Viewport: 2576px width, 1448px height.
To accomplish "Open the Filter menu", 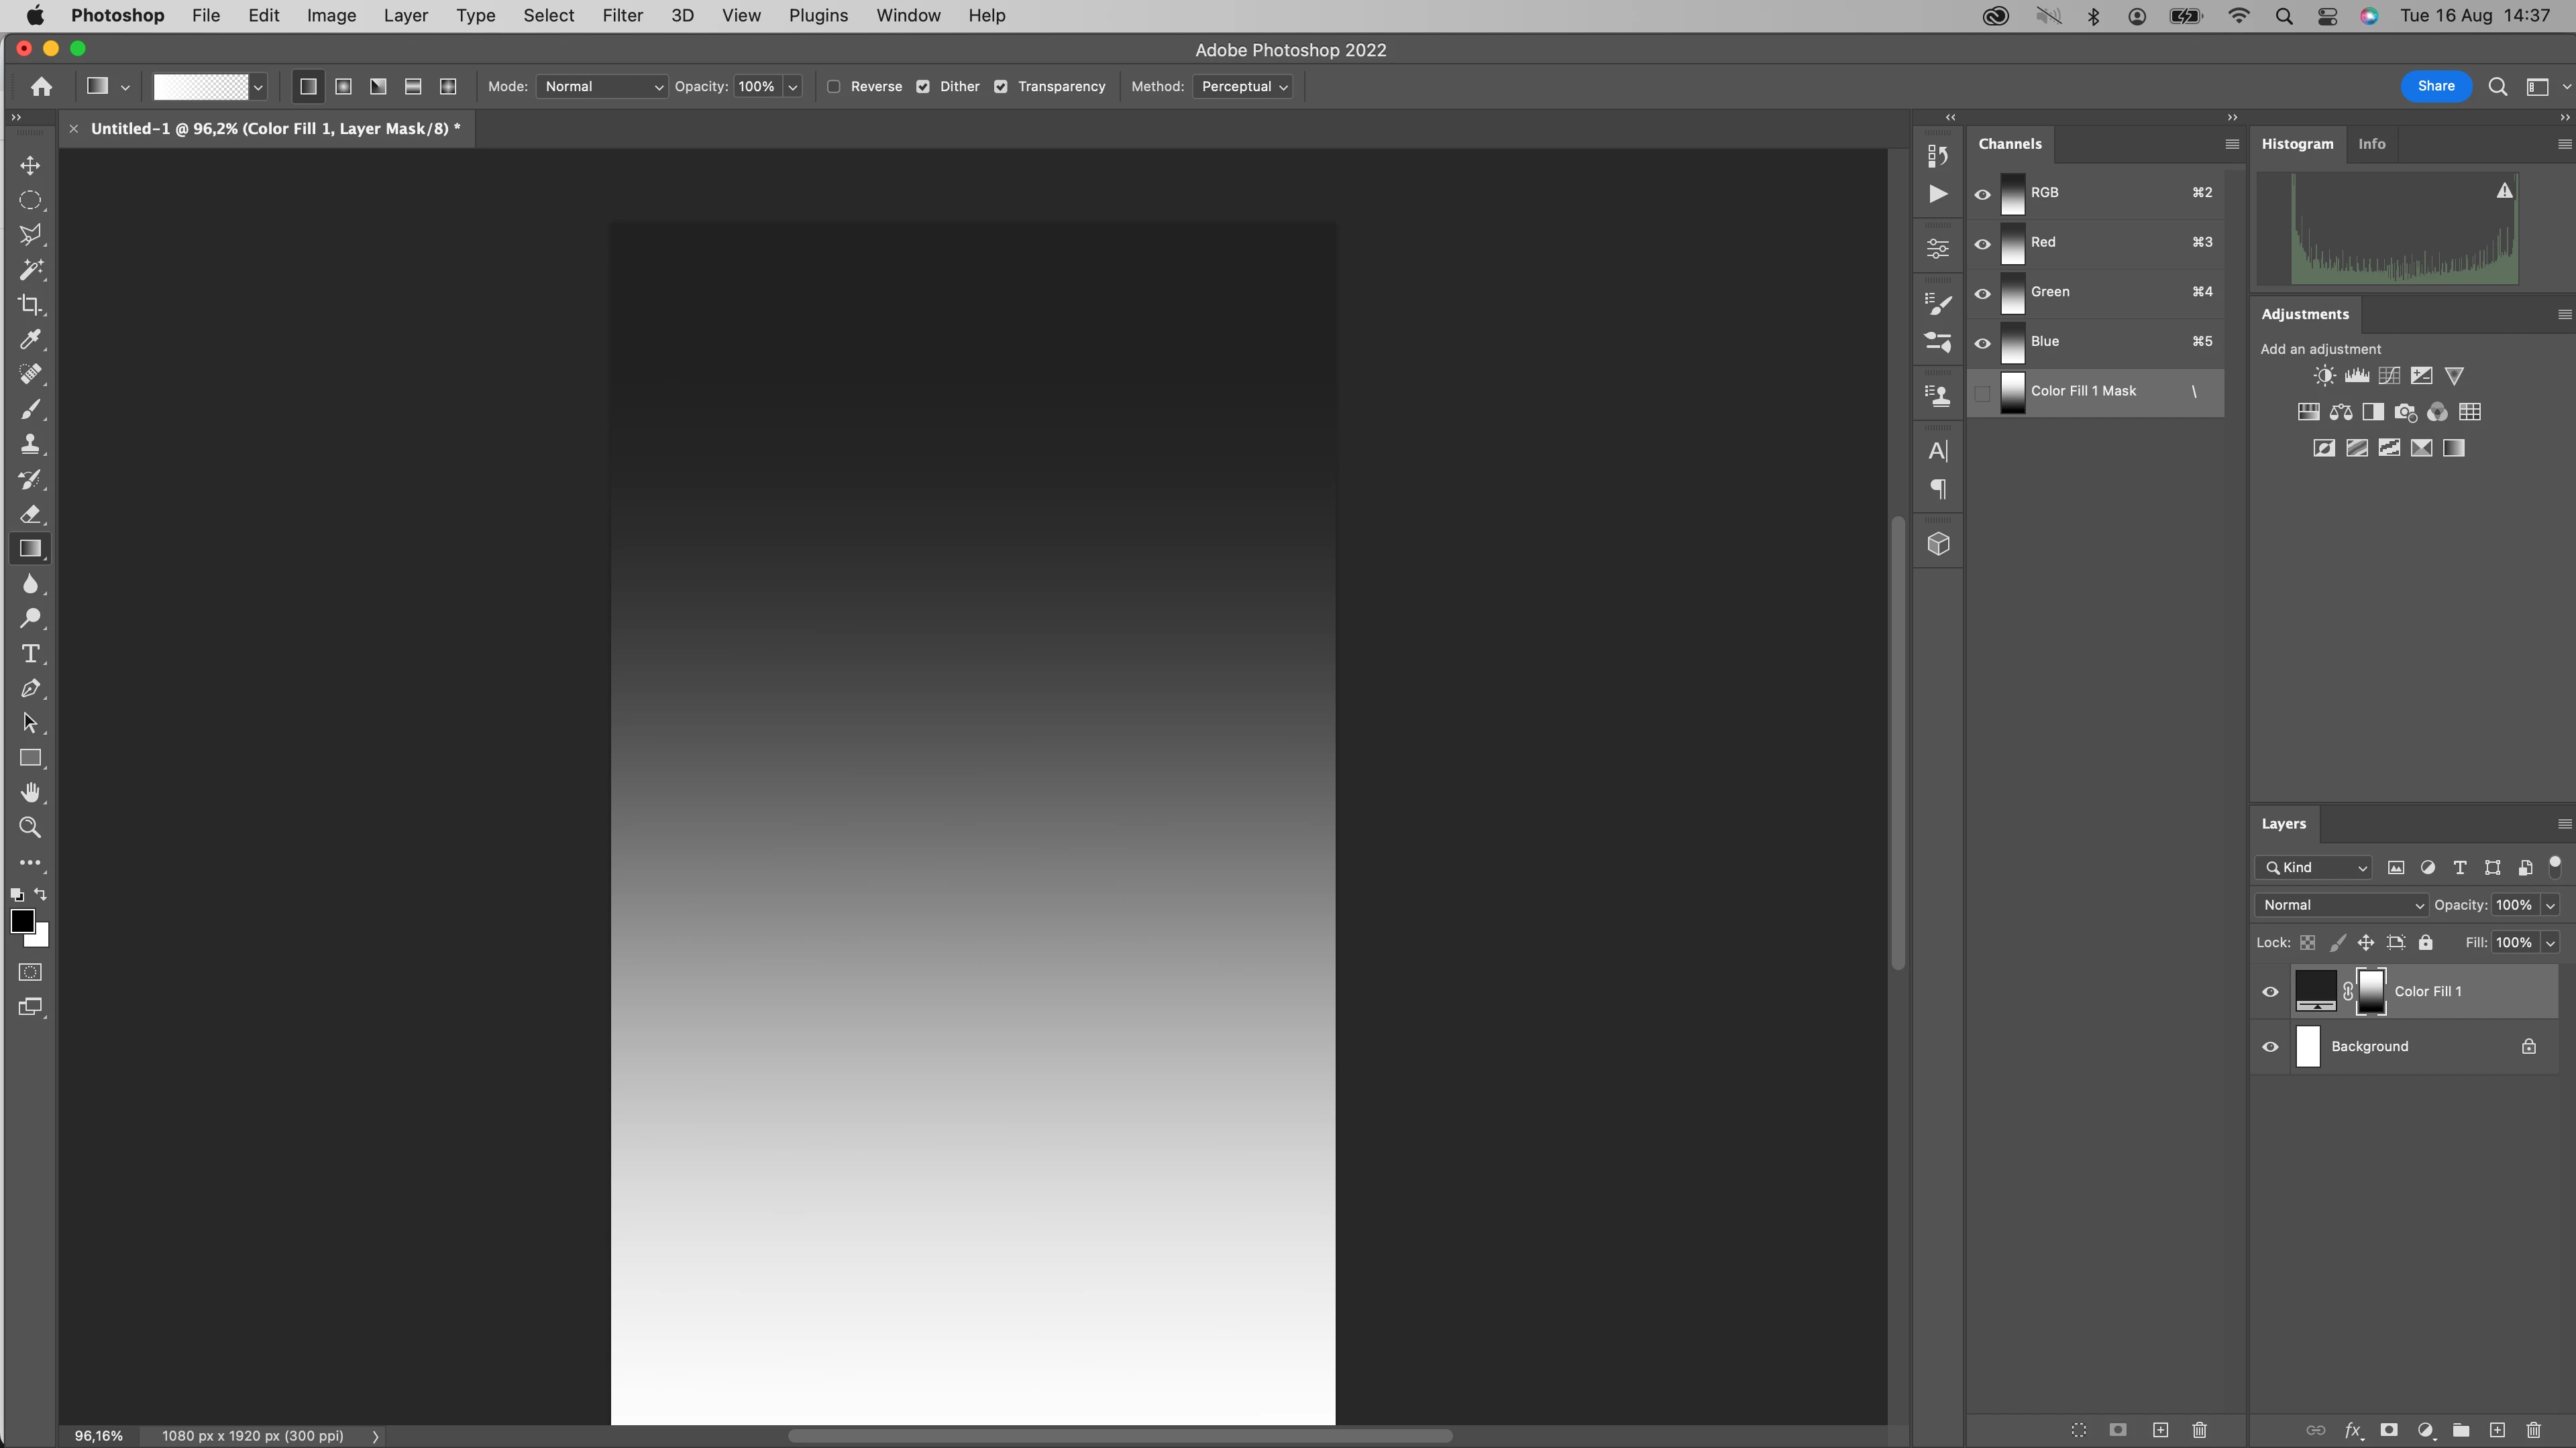I will (622, 16).
